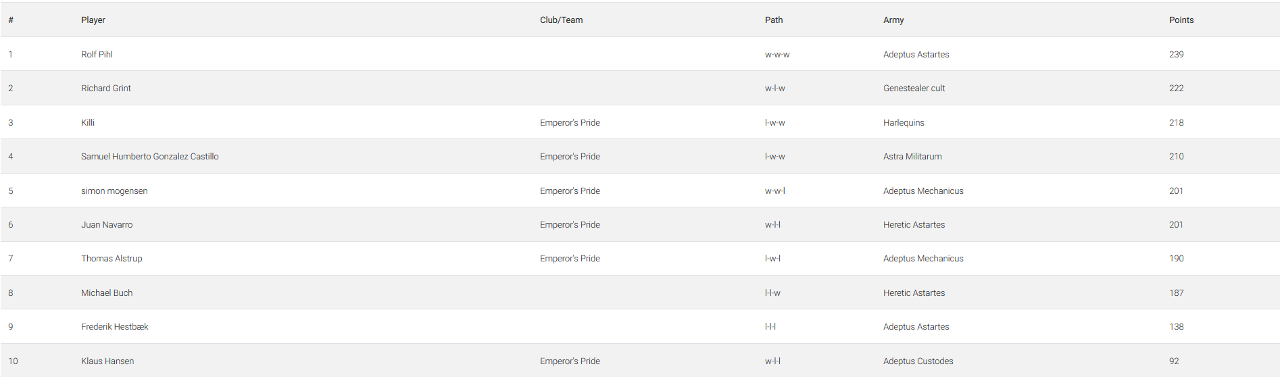Select Thomas Alstrup's name
The height and width of the screenshot is (381, 1280).
(112, 259)
